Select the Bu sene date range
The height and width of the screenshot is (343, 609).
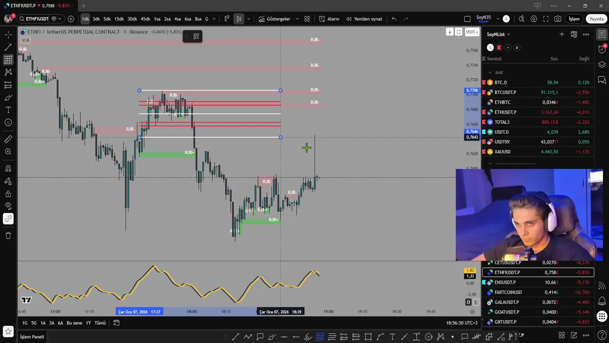coord(74,323)
